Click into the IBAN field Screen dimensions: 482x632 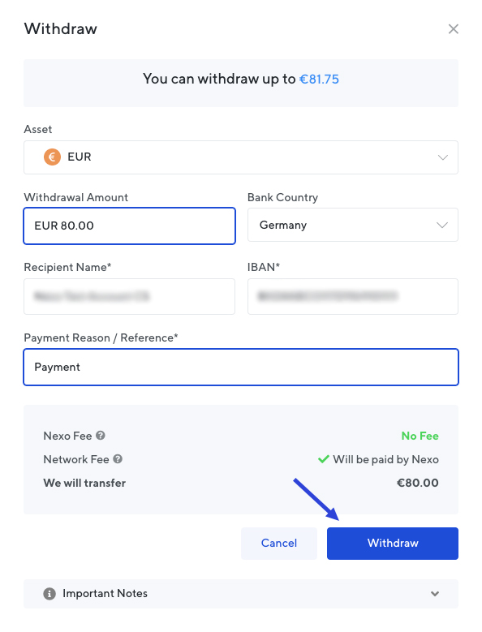pos(353,296)
